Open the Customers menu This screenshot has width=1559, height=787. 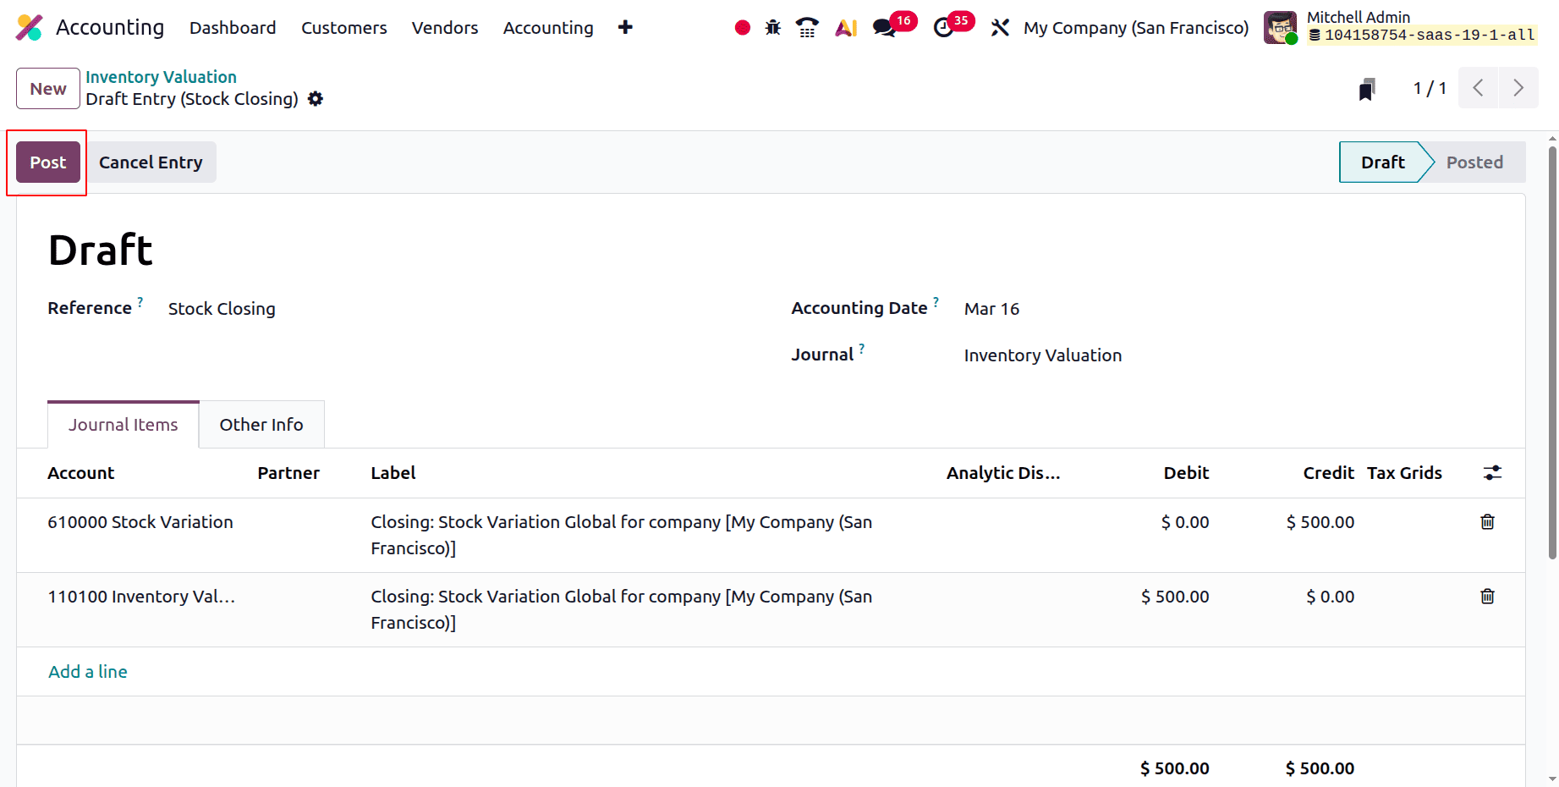pyautogui.click(x=343, y=27)
